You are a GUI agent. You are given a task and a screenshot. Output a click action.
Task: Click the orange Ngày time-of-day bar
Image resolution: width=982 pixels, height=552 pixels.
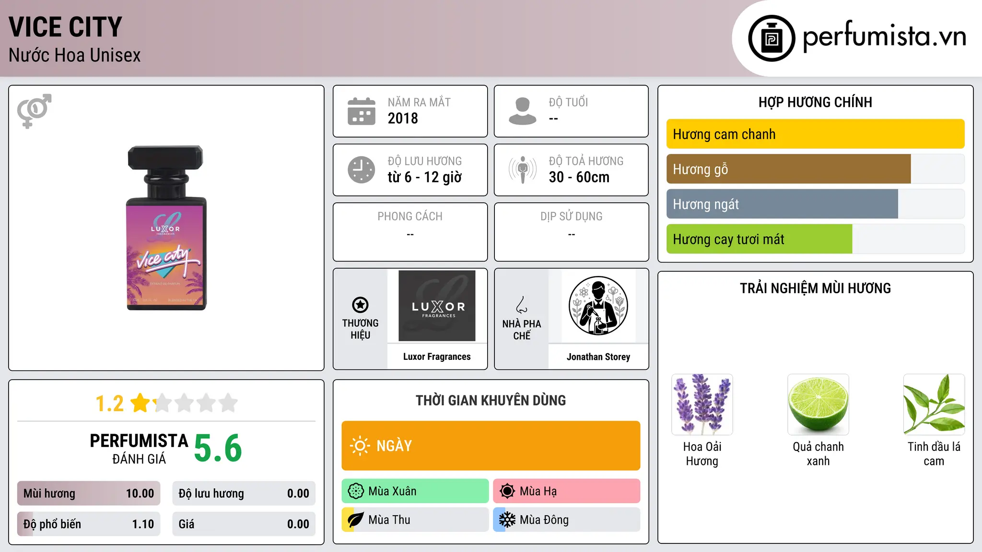[x=491, y=446]
